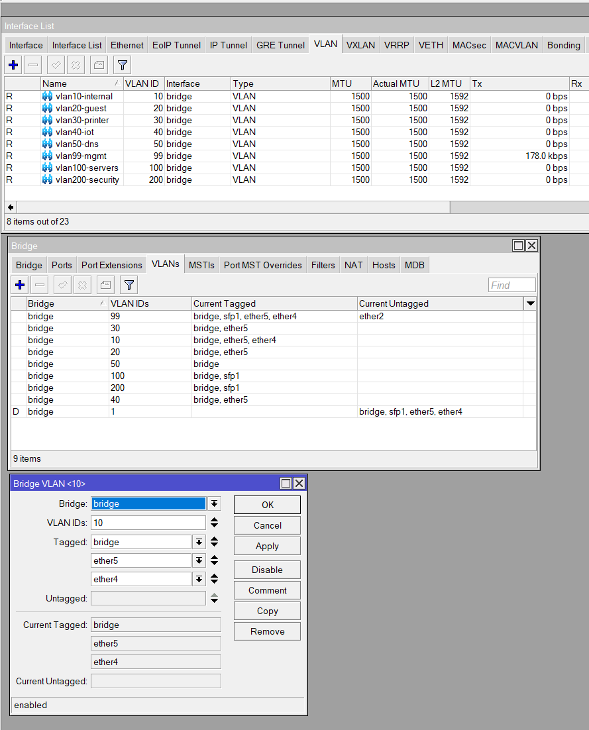Click vlan50-dns interface icon

click(x=48, y=144)
